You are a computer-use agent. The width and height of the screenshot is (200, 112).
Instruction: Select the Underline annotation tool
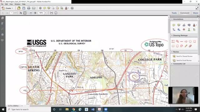pyautogui.click(x=189, y=30)
